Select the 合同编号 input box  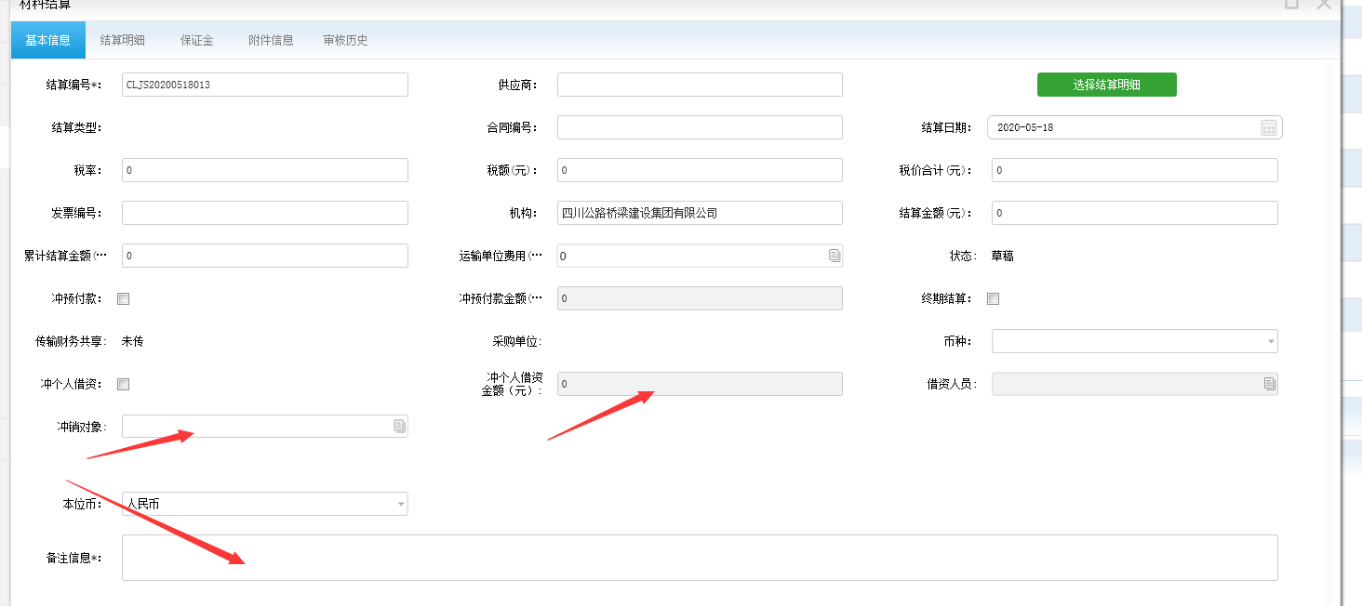(x=699, y=127)
